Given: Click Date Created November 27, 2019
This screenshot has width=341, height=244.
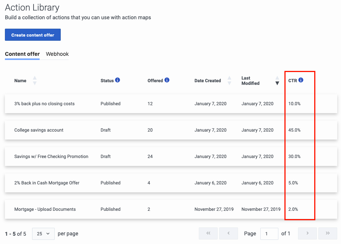Looking at the screenshot, I should [x=214, y=209].
